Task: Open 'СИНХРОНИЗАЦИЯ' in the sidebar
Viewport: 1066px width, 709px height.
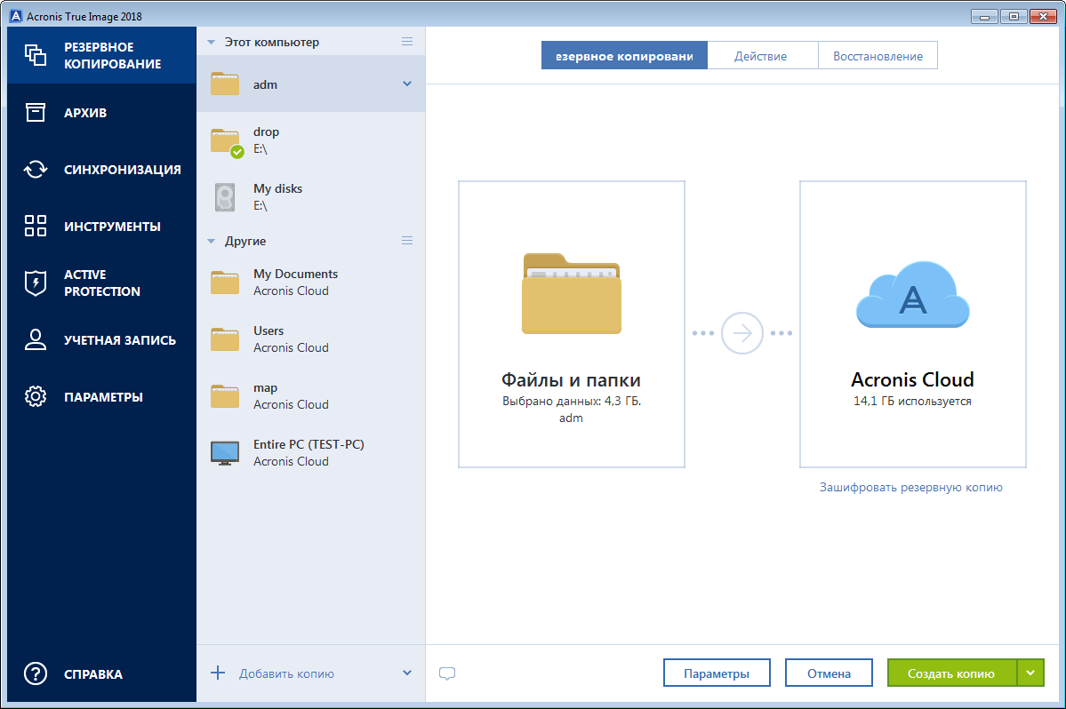Action: (x=102, y=169)
